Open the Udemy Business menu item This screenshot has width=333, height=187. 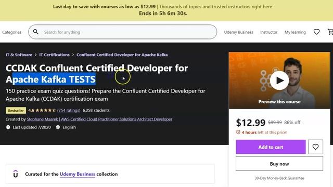pos(238,32)
